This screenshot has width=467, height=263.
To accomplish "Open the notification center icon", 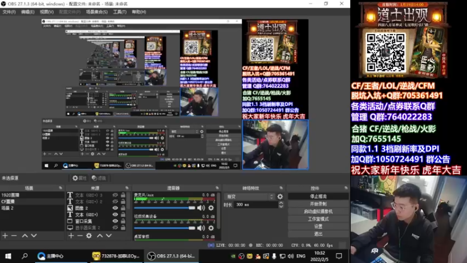I will [339, 256].
